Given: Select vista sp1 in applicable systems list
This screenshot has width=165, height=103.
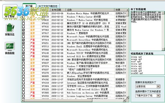Looking at the screenshot, I should (136, 66).
